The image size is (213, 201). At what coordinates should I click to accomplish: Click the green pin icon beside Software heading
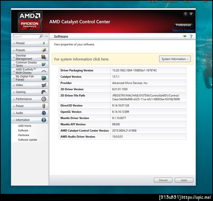coord(185,36)
